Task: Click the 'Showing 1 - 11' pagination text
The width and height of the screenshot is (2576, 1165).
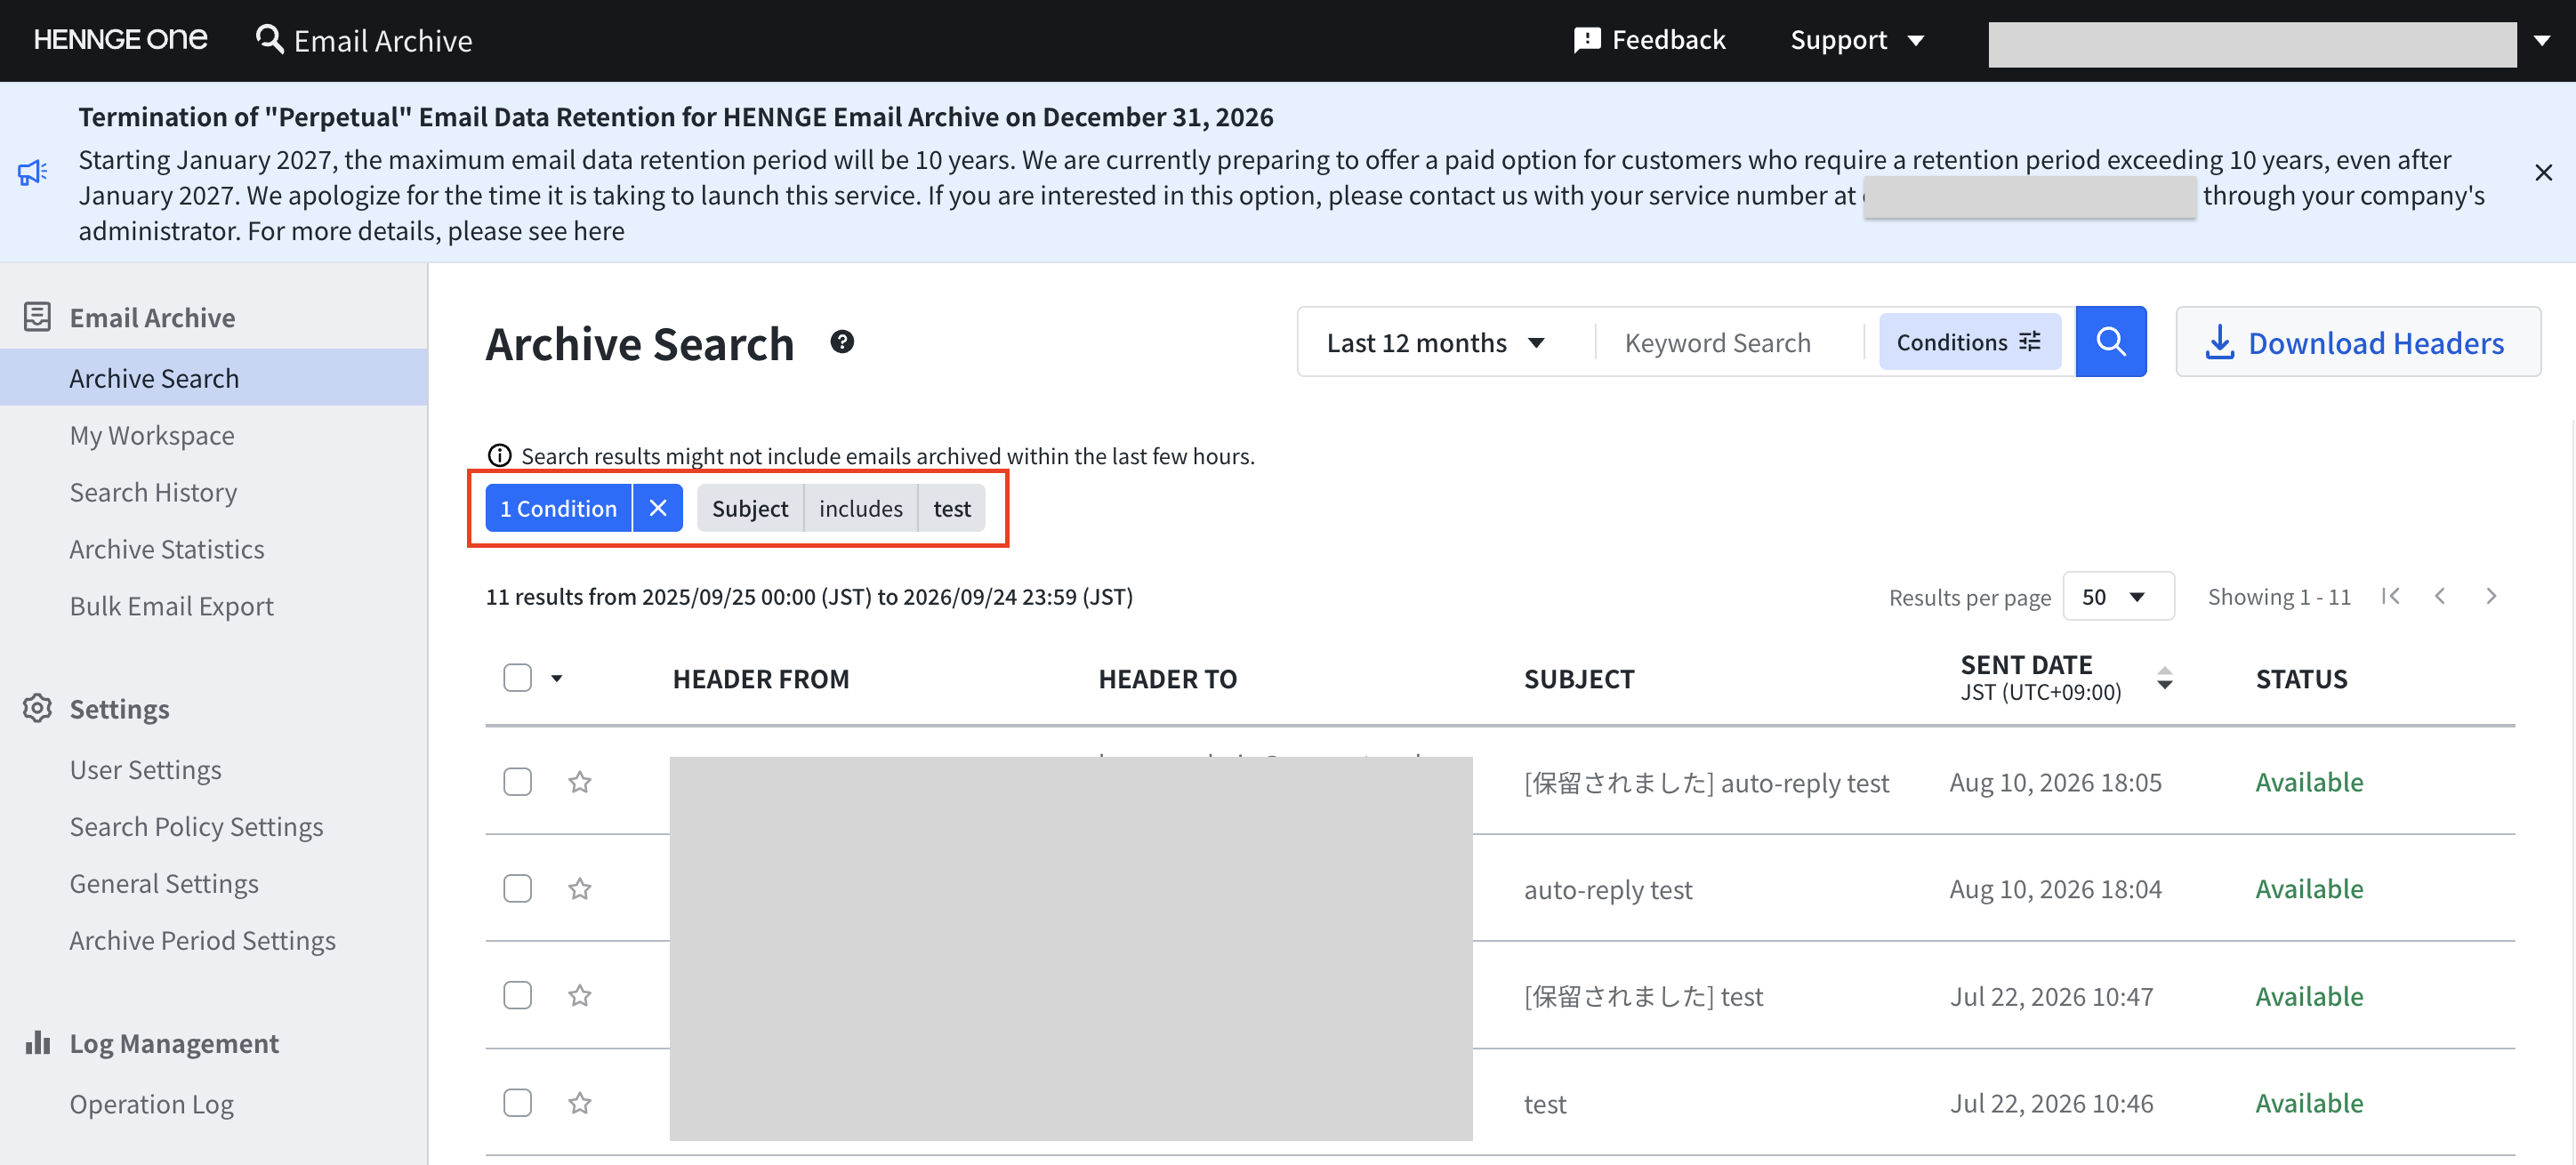Action: coord(2279,596)
